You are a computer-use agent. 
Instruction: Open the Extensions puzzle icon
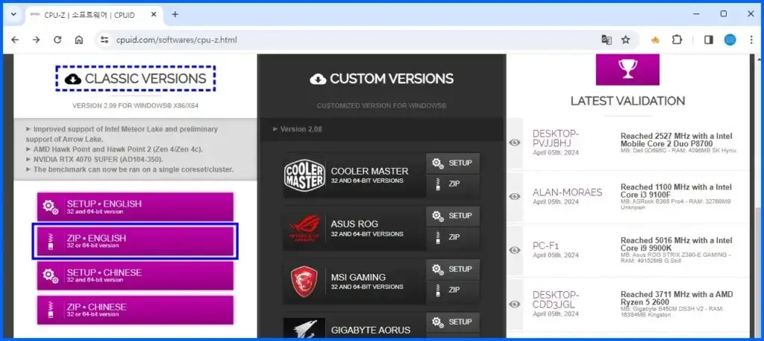[677, 40]
